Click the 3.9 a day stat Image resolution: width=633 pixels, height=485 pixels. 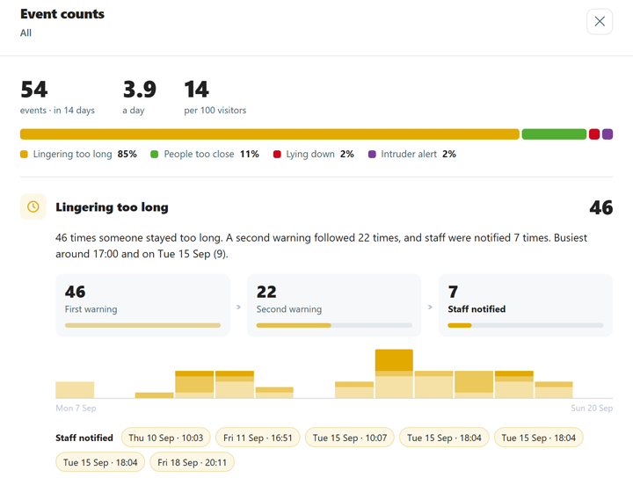tap(139, 98)
